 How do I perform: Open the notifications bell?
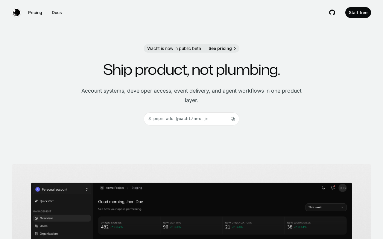tap(332, 188)
